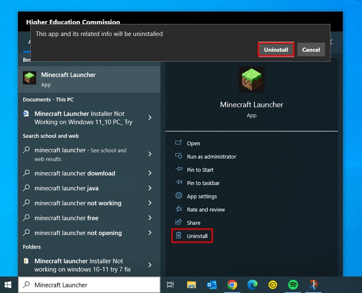This screenshot has width=362, height=293.
Task: Click the 'Search school and web' section heading
Action: pyautogui.click(x=51, y=136)
